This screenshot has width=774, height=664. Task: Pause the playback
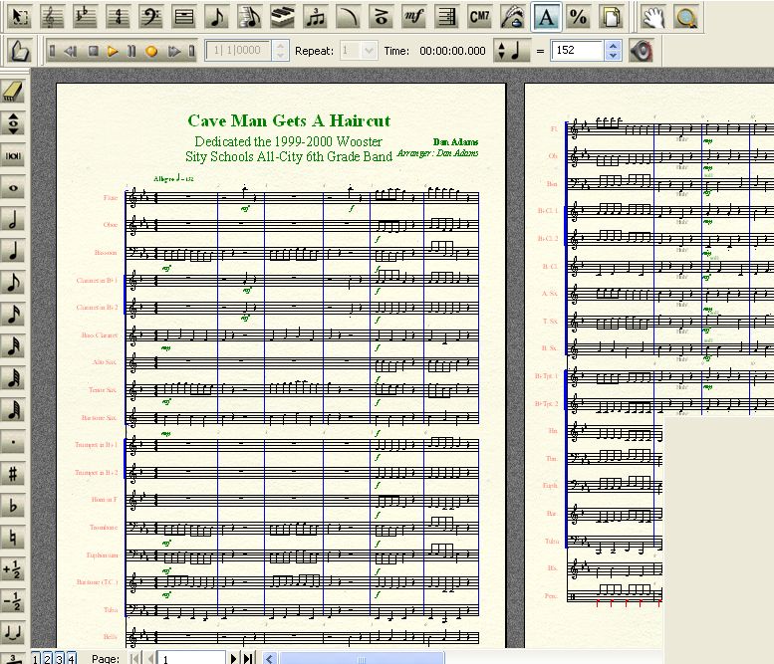(x=131, y=51)
